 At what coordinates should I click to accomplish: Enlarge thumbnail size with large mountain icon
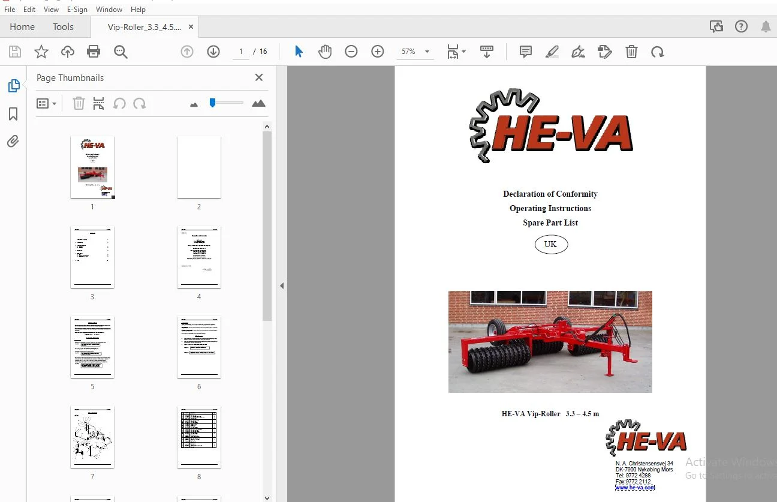click(x=258, y=104)
